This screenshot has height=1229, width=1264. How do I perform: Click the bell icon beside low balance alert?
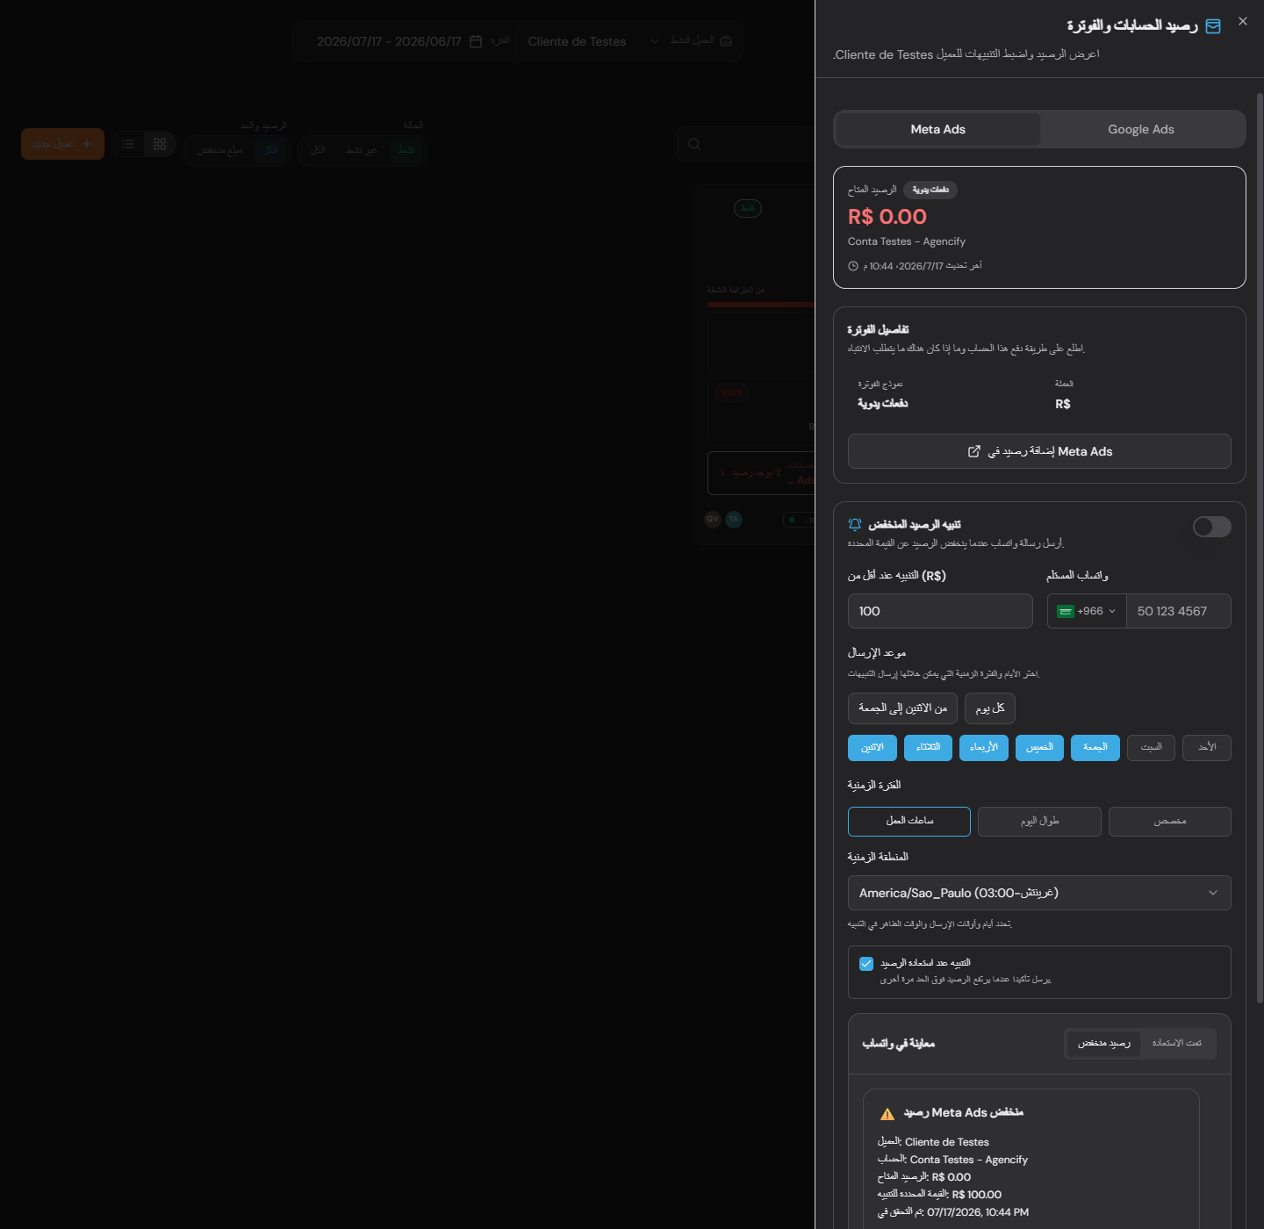point(855,525)
